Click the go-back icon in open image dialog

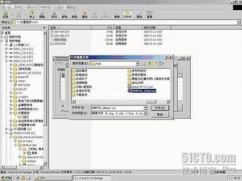coord(144,64)
